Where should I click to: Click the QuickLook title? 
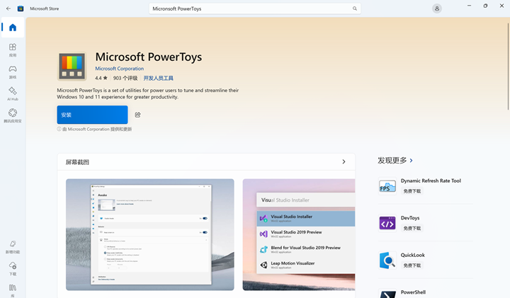tap(412, 255)
